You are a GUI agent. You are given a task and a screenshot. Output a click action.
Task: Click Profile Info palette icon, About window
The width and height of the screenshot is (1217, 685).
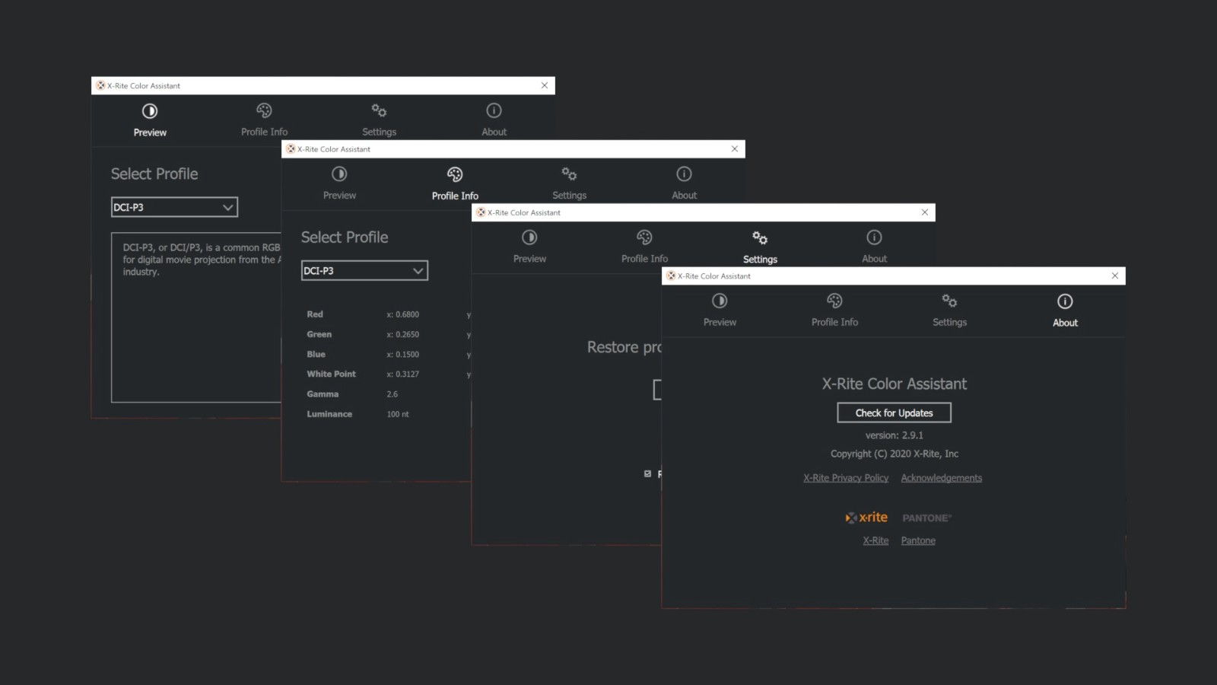[x=834, y=301]
